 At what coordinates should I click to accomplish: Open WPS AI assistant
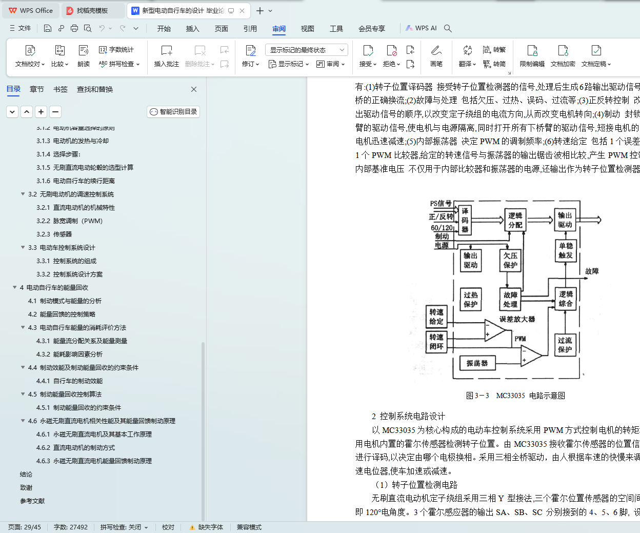pos(421,28)
